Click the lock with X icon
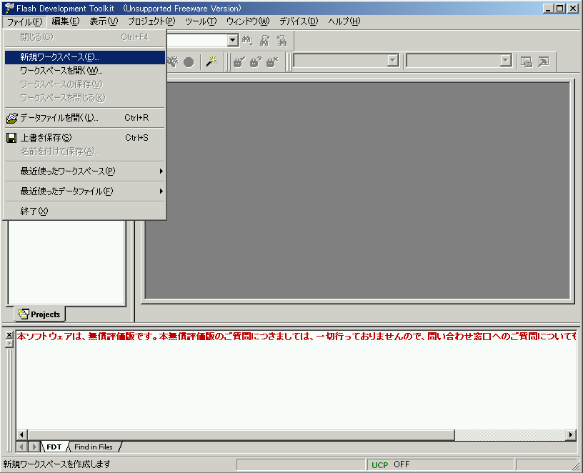The height and width of the screenshot is (473, 583). [x=272, y=61]
